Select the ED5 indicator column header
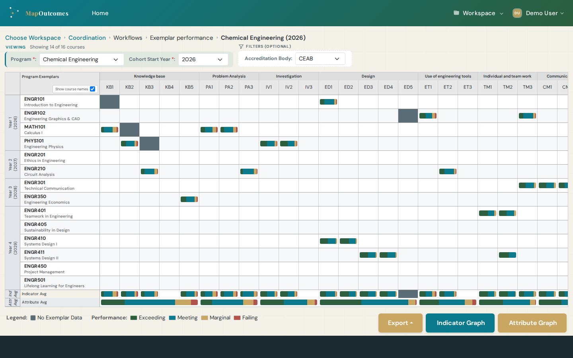This screenshot has width=573, height=358. tap(408, 87)
